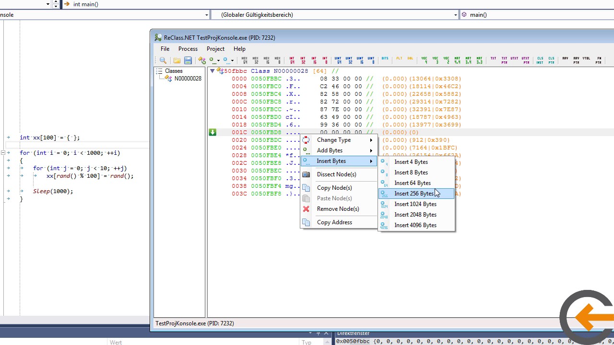Open the Change Type submenu

click(x=339, y=140)
